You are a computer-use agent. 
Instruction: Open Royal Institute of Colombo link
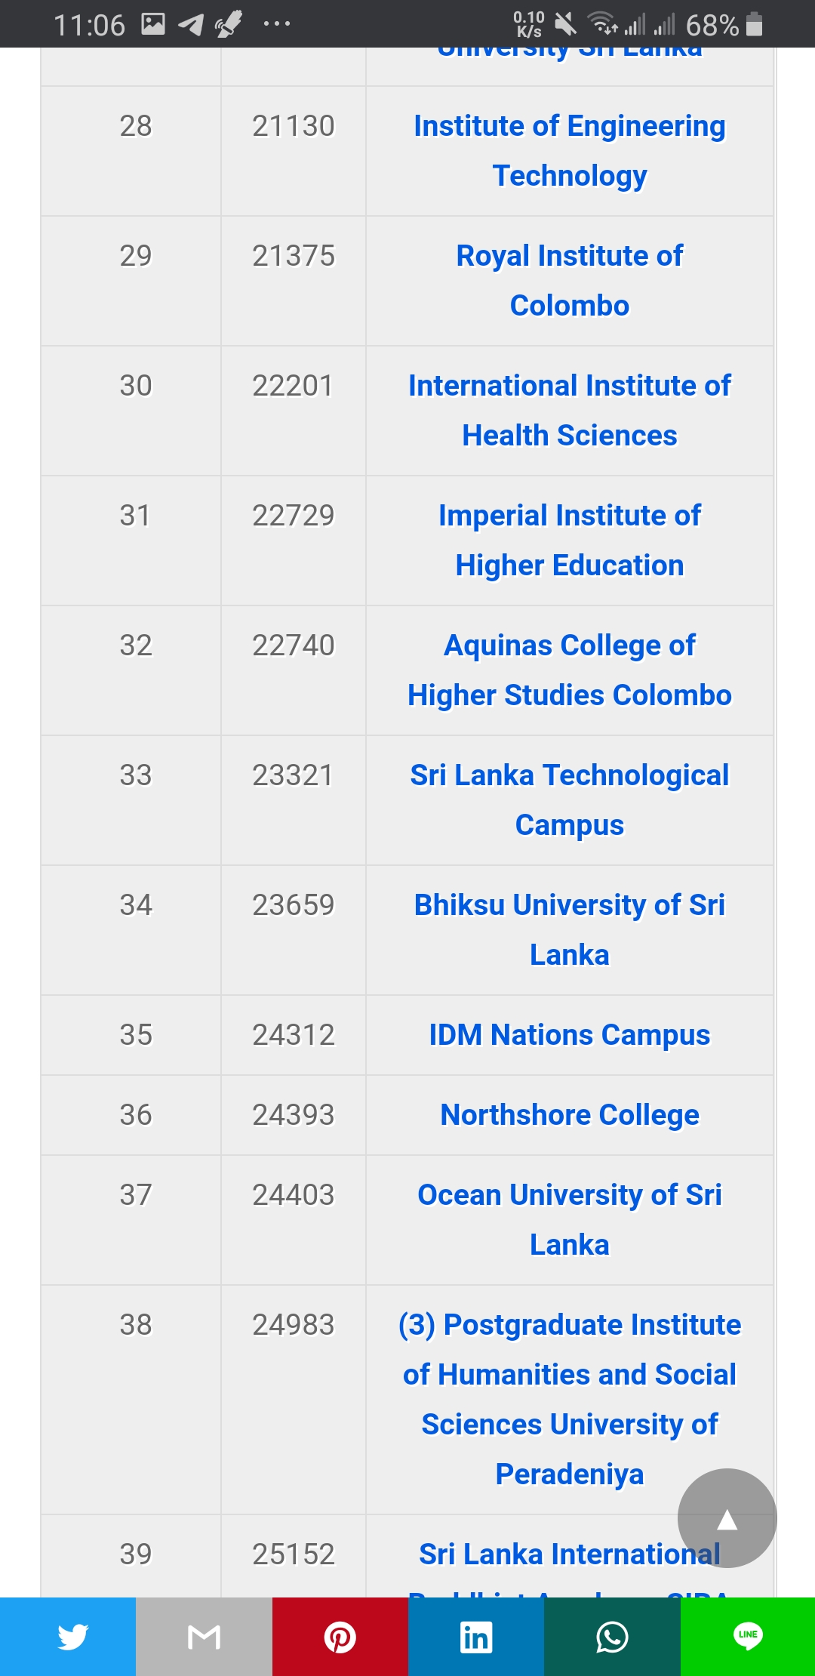pos(570,281)
